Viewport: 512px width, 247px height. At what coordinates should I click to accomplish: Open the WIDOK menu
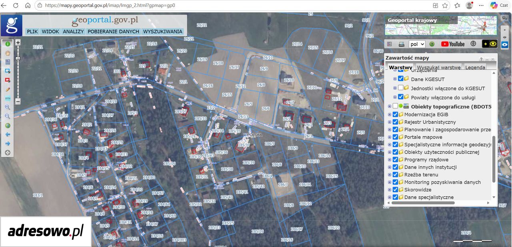[x=50, y=32]
